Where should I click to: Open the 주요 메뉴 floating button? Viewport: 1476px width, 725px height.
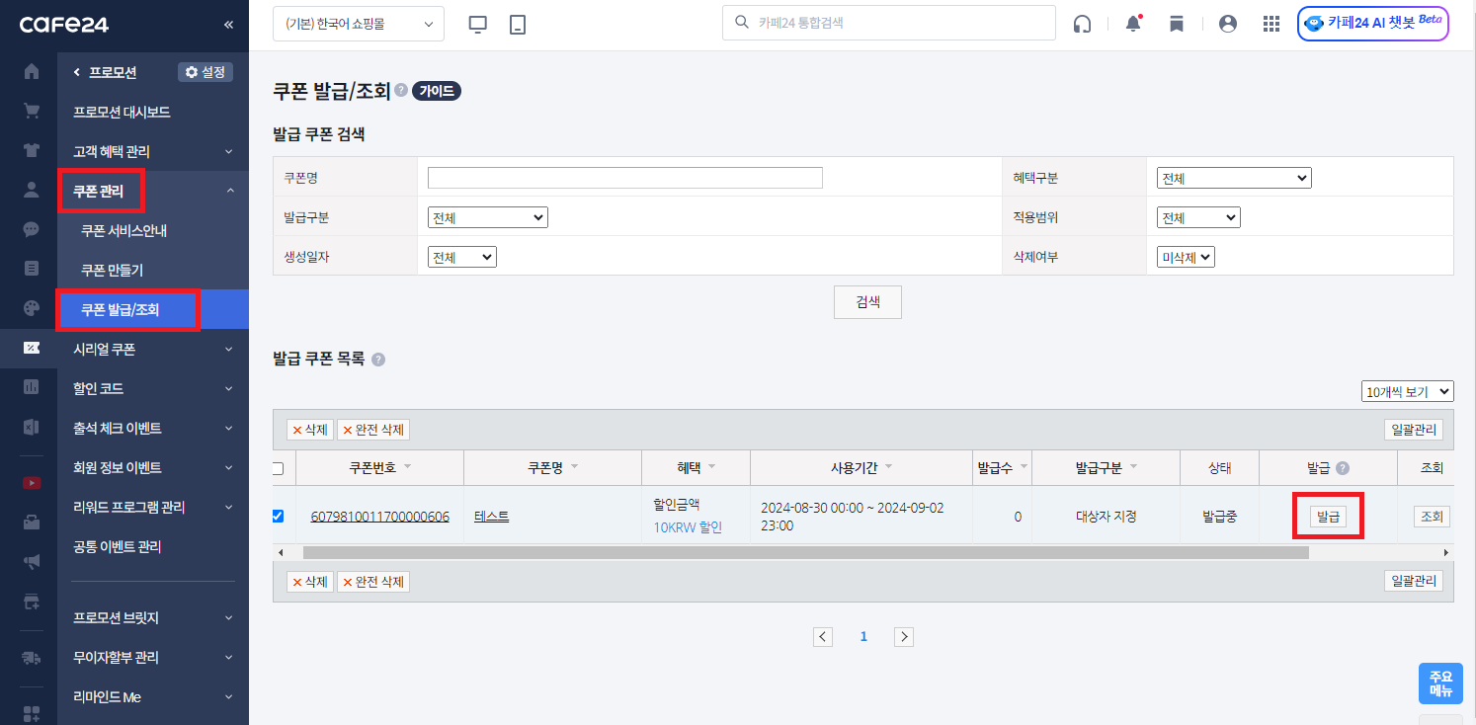tap(1440, 684)
